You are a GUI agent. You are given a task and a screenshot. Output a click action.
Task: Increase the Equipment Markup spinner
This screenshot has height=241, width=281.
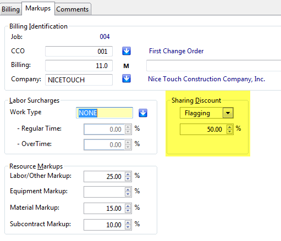(x=128, y=189)
